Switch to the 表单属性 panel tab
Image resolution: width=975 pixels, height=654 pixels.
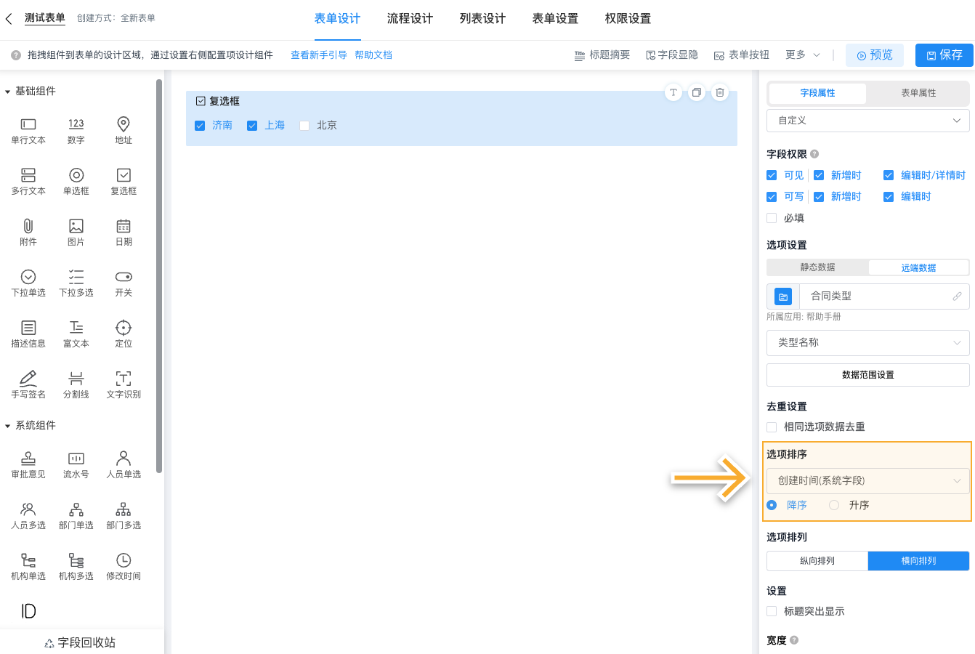coord(918,93)
